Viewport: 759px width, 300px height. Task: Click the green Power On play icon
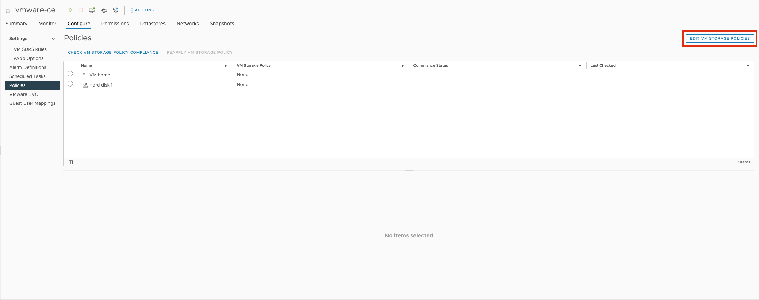[x=71, y=10]
